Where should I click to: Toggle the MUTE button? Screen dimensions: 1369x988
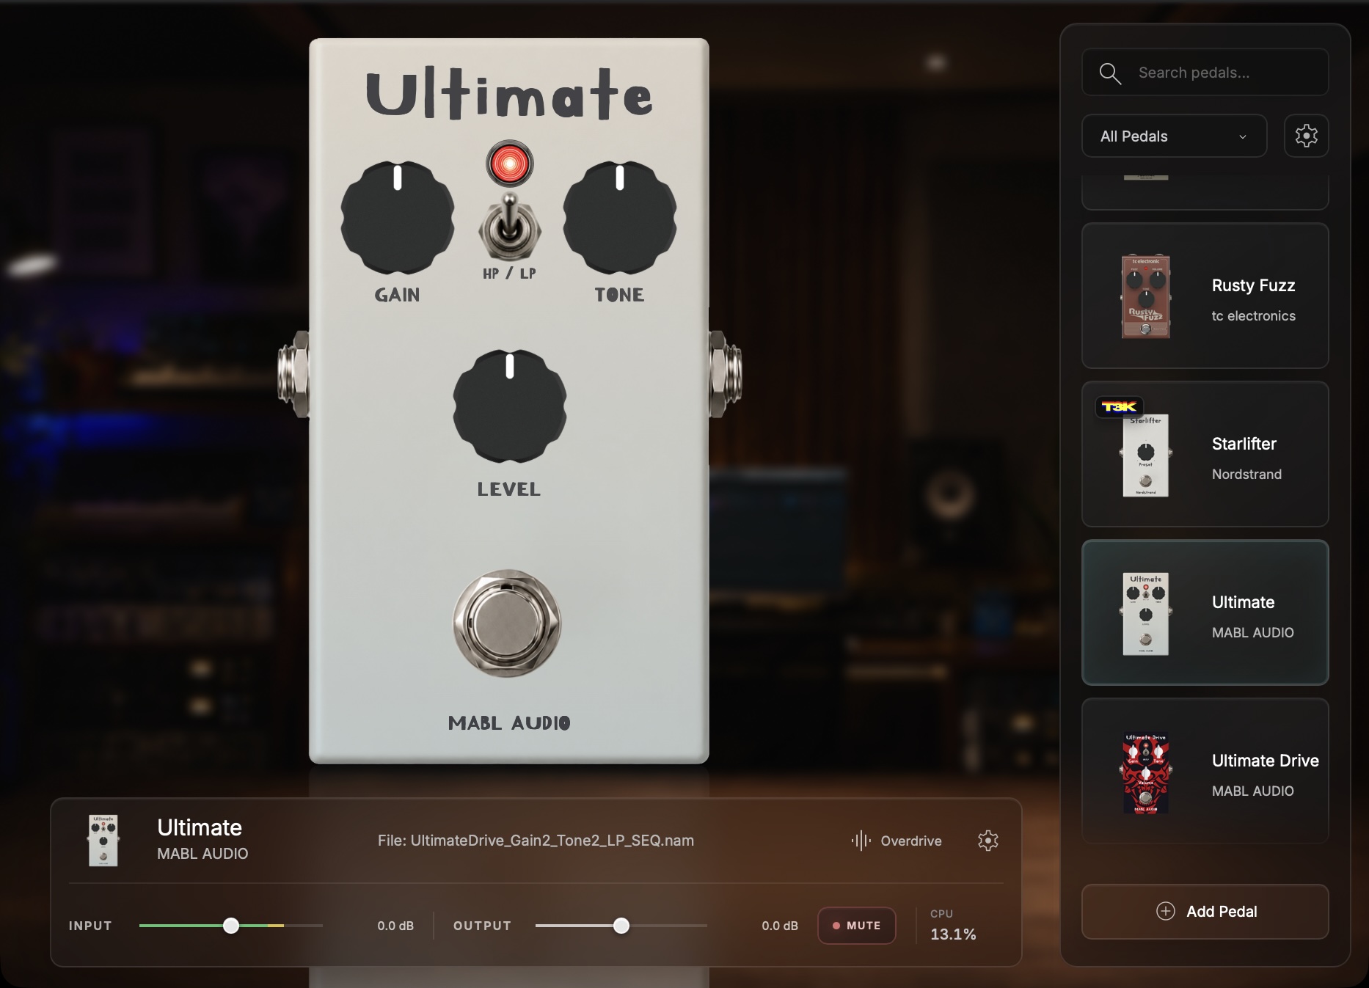[856, 926]
